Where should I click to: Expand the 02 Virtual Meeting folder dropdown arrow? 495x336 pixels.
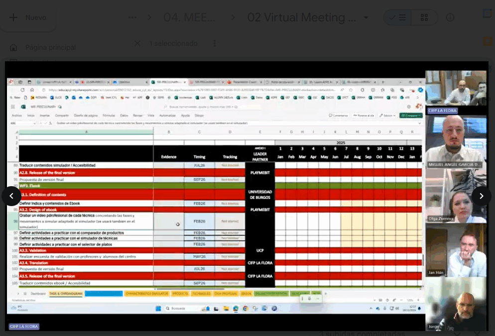[x=367, y=18]
